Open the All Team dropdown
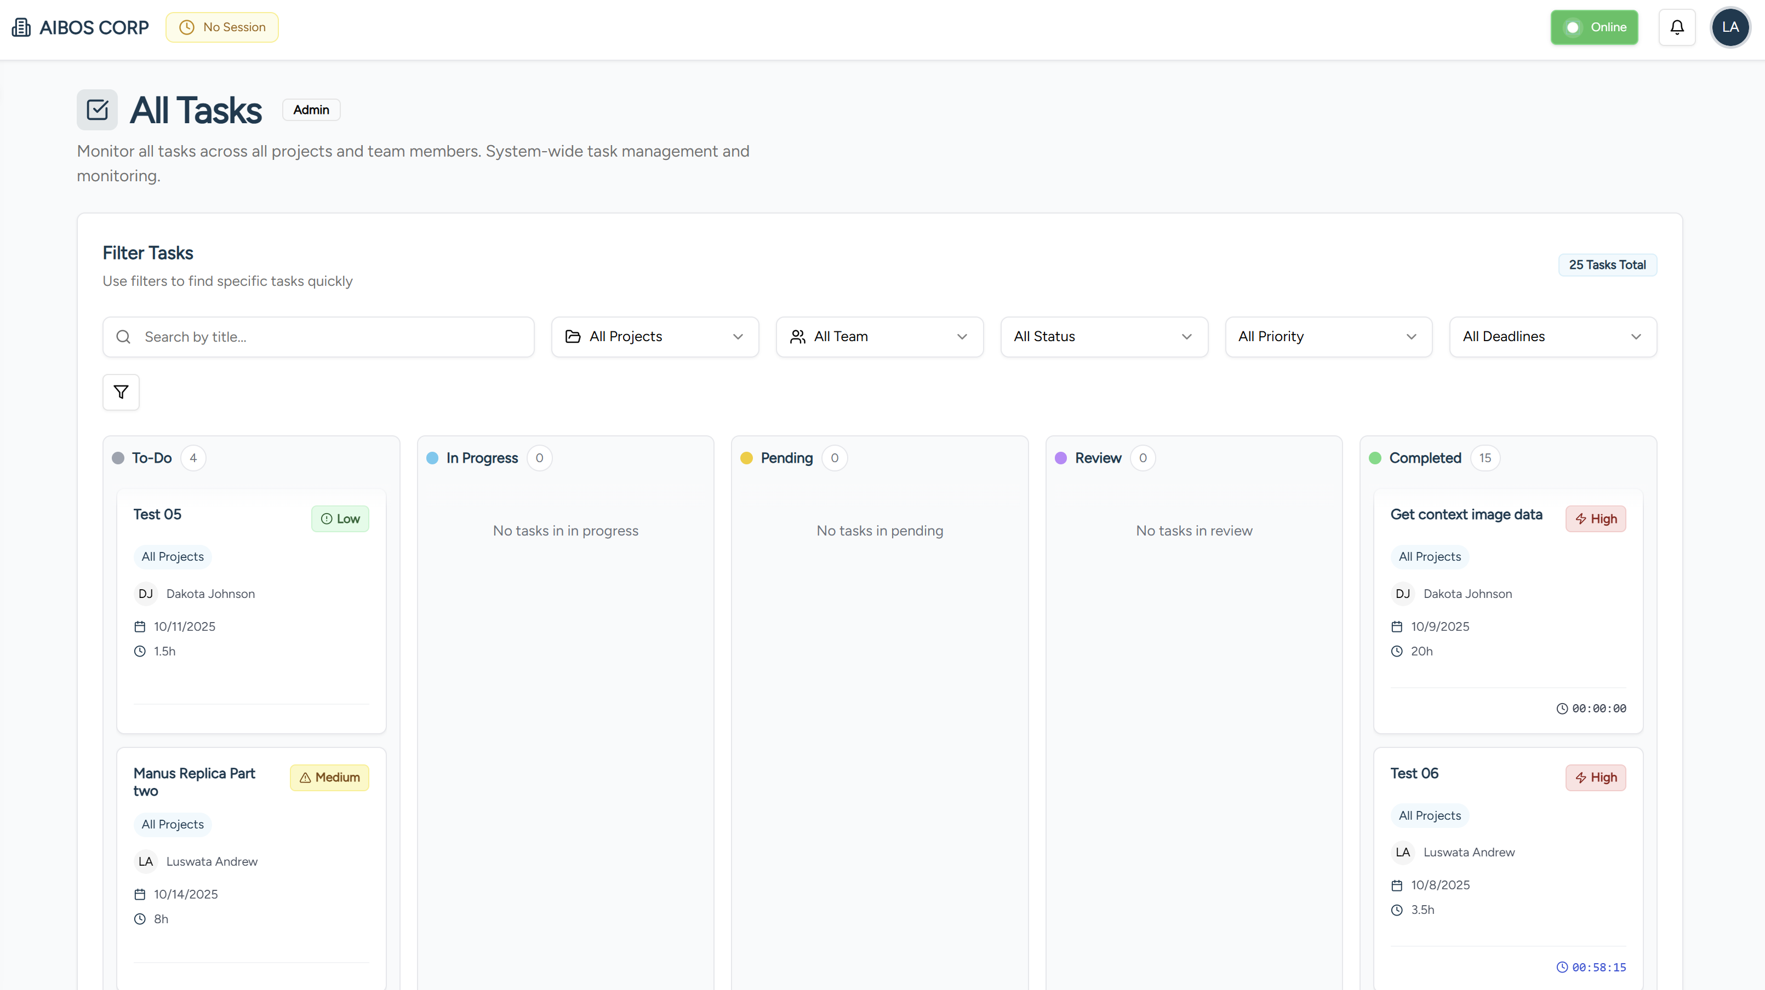Screen dimensions: 1765x990 pyautogui.click(x=879, y=337)
